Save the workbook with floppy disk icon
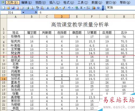The image size is (135, 111). click(x=13, y=8)
